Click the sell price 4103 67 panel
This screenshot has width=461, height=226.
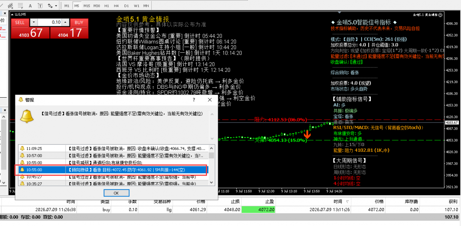(30, 33)
